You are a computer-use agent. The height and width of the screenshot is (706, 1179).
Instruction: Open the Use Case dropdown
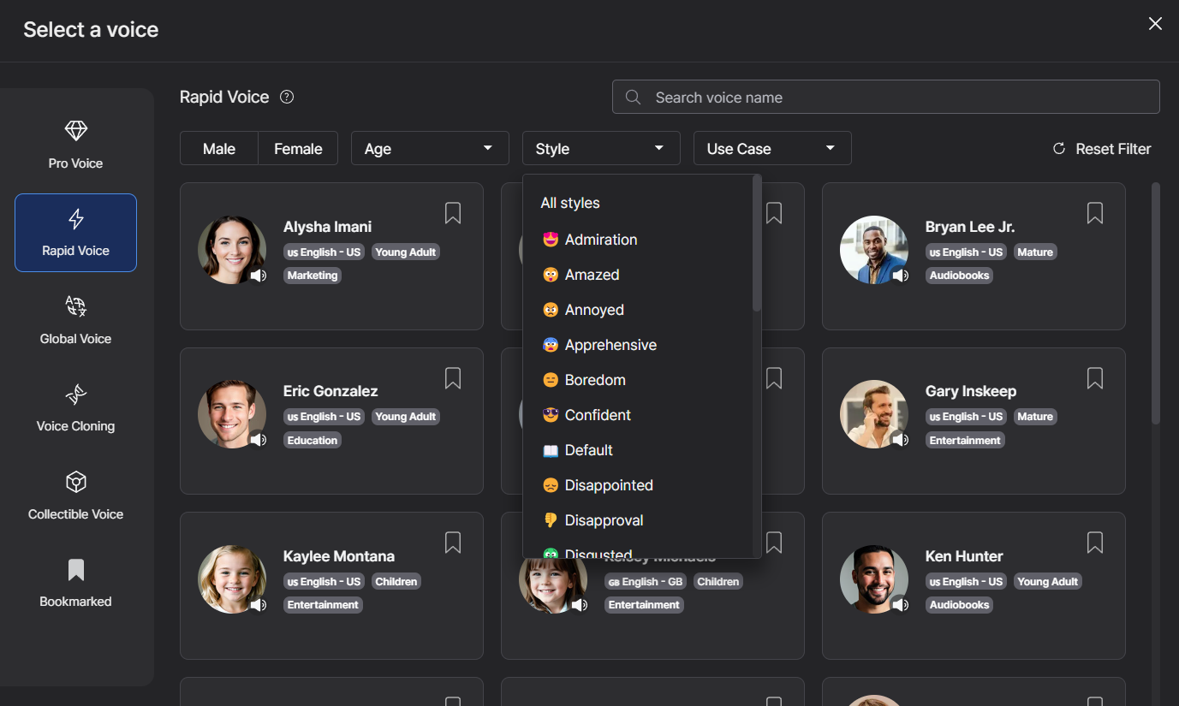pos(772,148)
